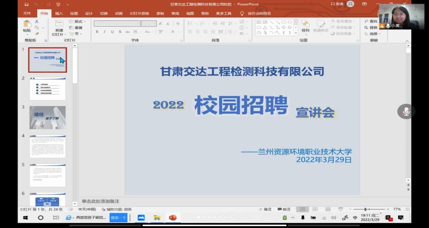Open the font size combo box

(x=149, y=24)
